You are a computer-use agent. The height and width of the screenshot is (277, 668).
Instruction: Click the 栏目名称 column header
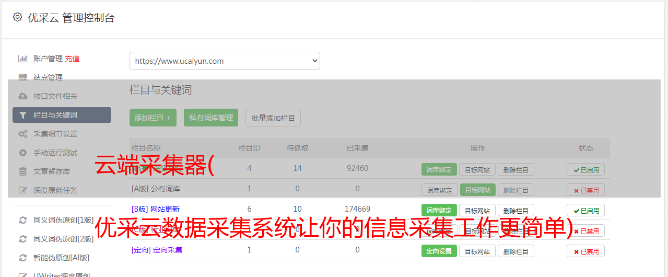point(146,148)
